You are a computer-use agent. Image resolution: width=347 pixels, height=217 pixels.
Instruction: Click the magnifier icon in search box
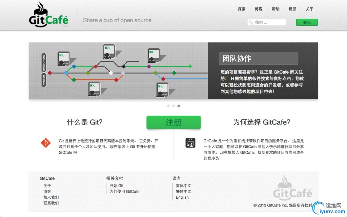coord(251,22)
